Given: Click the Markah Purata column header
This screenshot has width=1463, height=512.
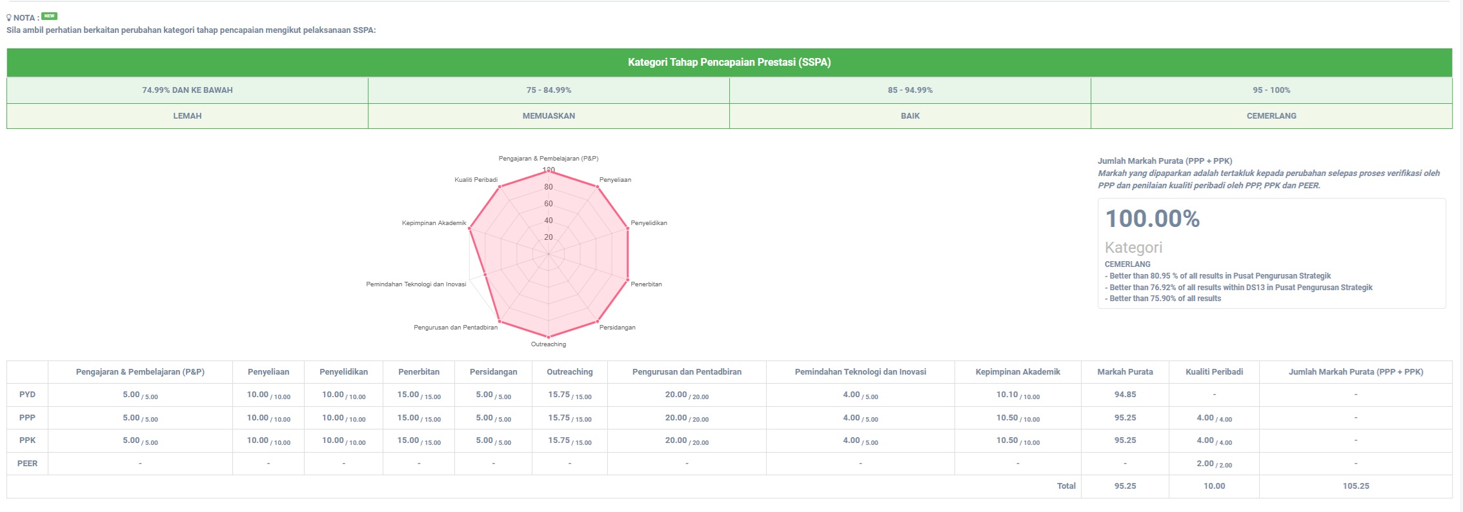Looking at the screenshot, I should coord(1125,372).
